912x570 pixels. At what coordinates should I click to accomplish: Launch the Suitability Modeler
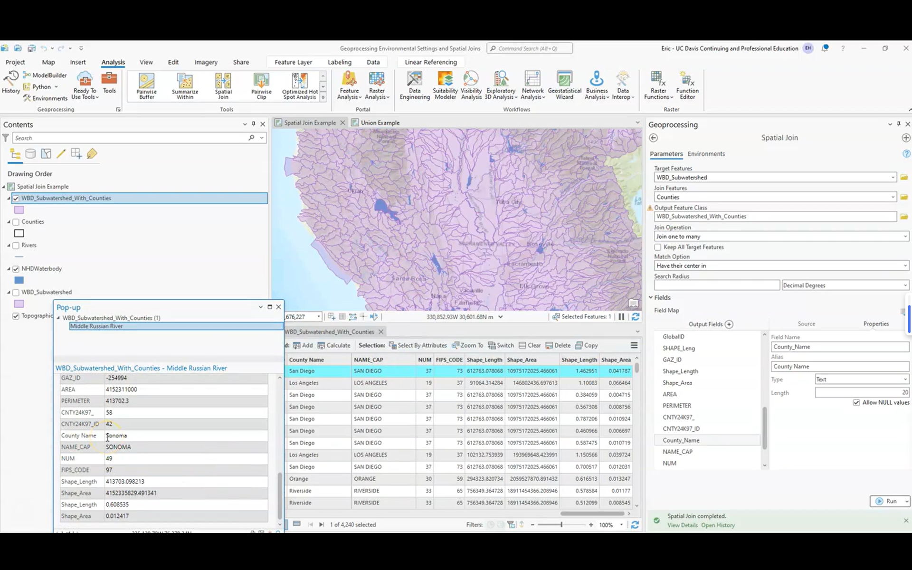pyautogui.click(x=445, y=86)
